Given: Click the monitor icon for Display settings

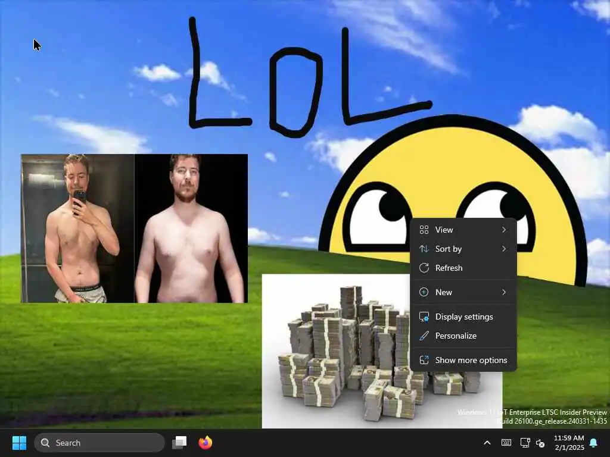Looking at the screenshot, I should pyautogui.click(x=424, y=317).
